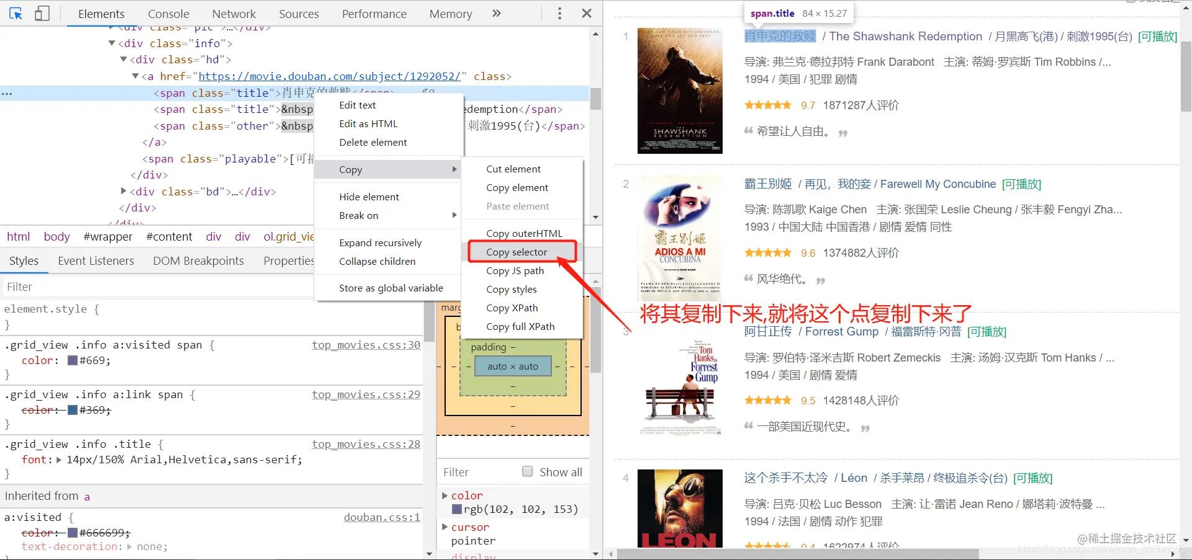Show more DevTools tabs chevron
This screenshot has height=560, width=1192.
[x=496, y=13]
